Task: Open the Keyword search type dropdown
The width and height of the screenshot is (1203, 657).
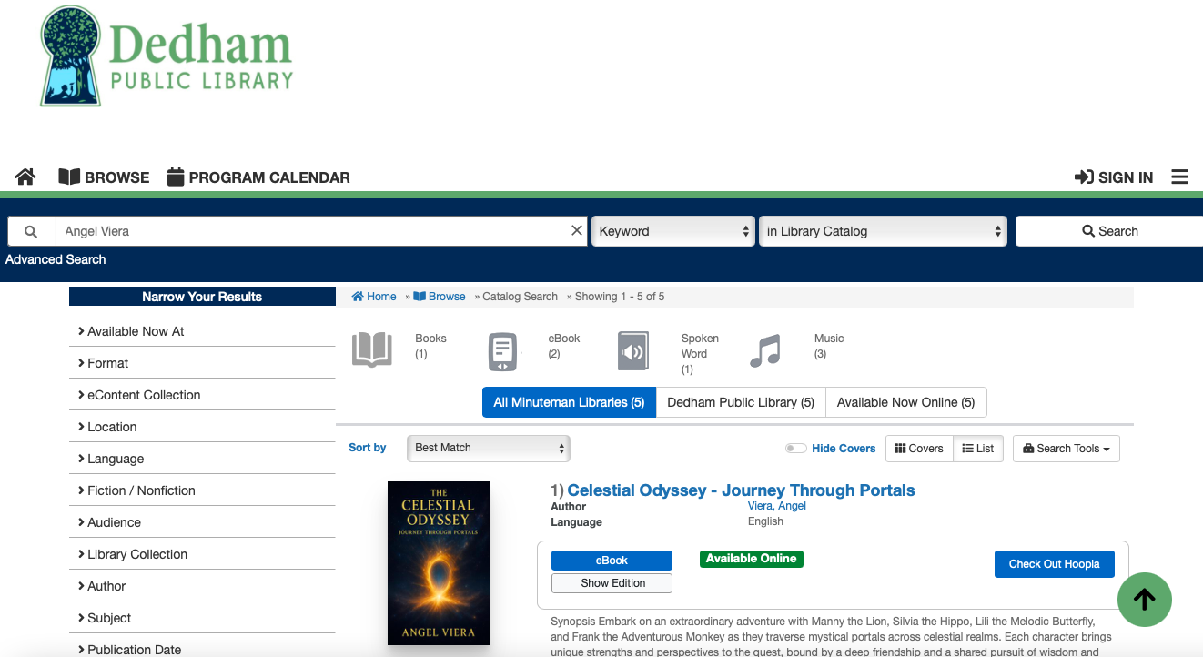Action: pos(673,231)
